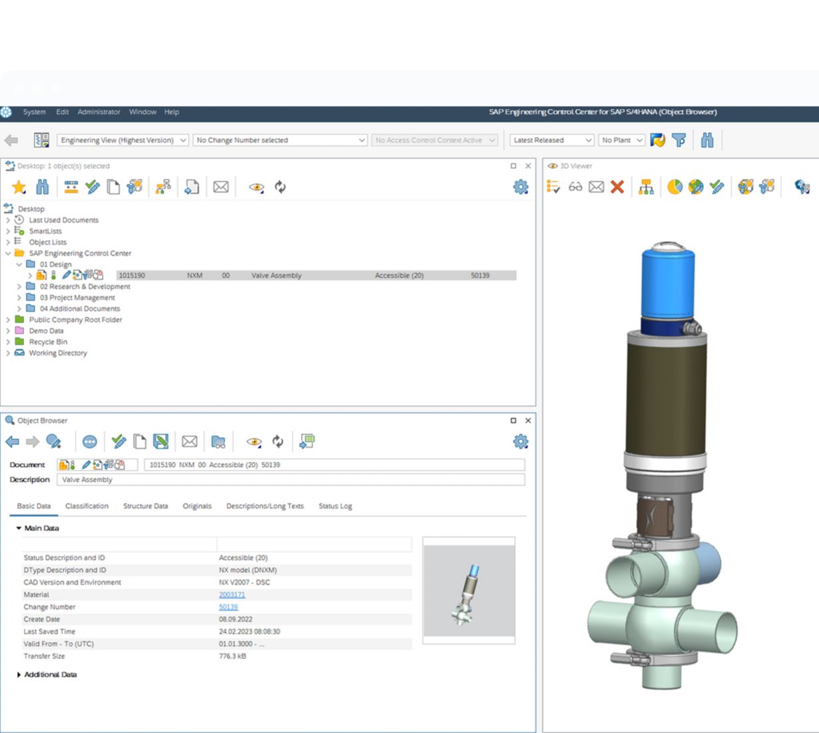This screenshot has width=819, height=733.
Task: Click the binoculars icon in the main toolbar
Action: 707,140
